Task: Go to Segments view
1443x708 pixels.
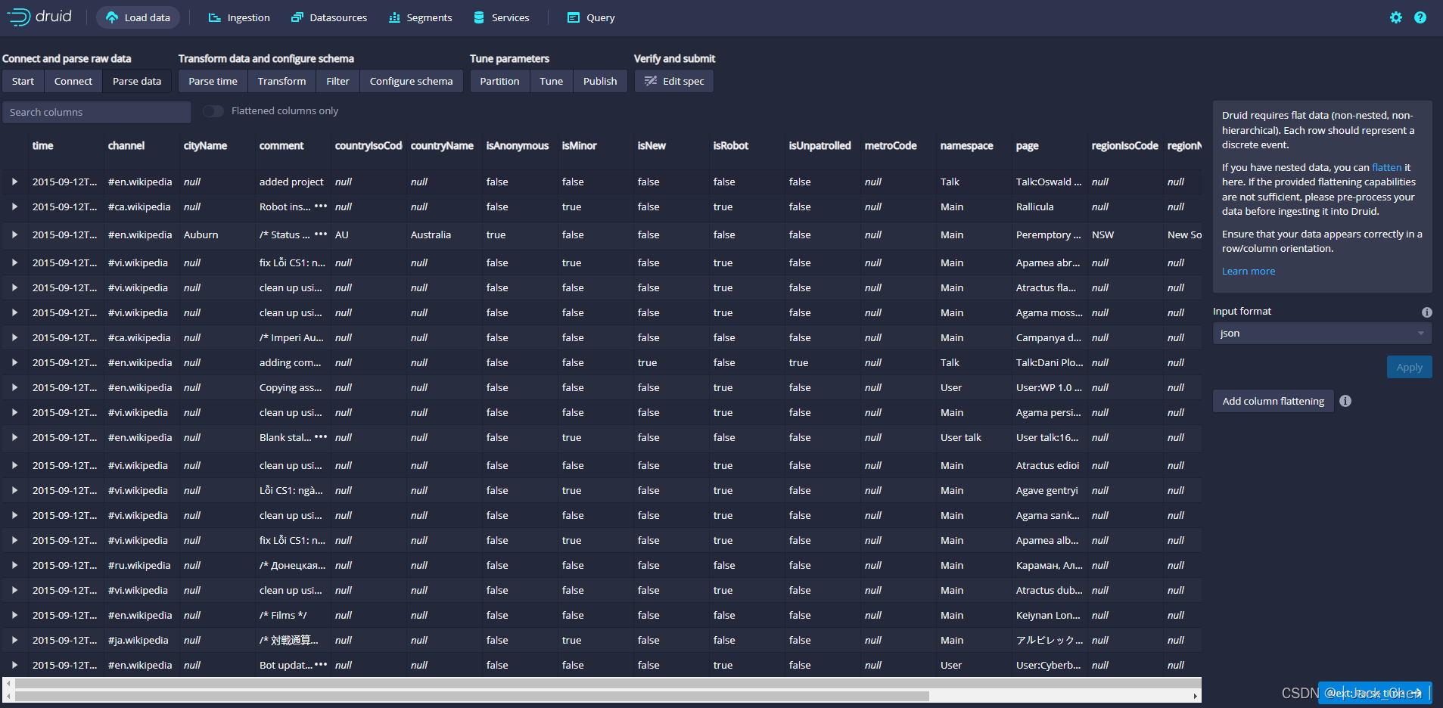Action: pos(420,17)
